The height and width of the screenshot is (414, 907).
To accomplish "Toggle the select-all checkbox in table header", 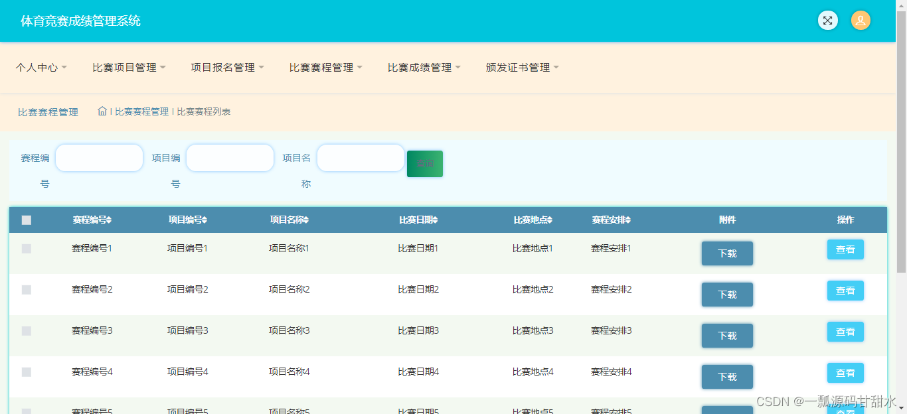I will coord(27,220).
